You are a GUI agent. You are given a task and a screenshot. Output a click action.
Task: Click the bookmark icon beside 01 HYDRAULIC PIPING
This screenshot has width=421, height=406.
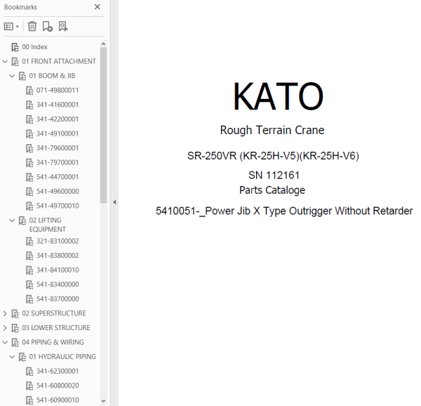coord(22,358)
